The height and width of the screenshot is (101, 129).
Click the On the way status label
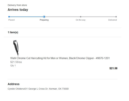coord(80,20)
